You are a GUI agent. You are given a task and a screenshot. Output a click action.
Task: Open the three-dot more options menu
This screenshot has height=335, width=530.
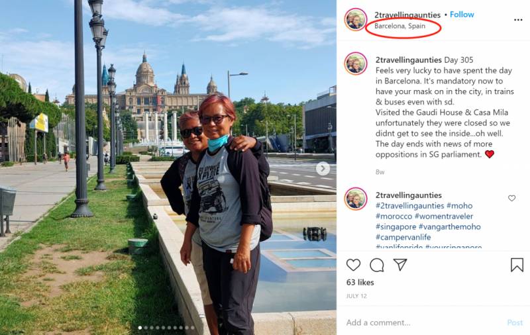click(x=518, y=20)
